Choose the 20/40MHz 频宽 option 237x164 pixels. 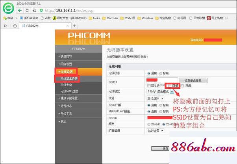(164, 124)
